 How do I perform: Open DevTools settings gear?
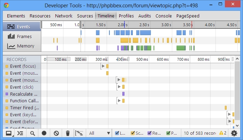[234, 133]
